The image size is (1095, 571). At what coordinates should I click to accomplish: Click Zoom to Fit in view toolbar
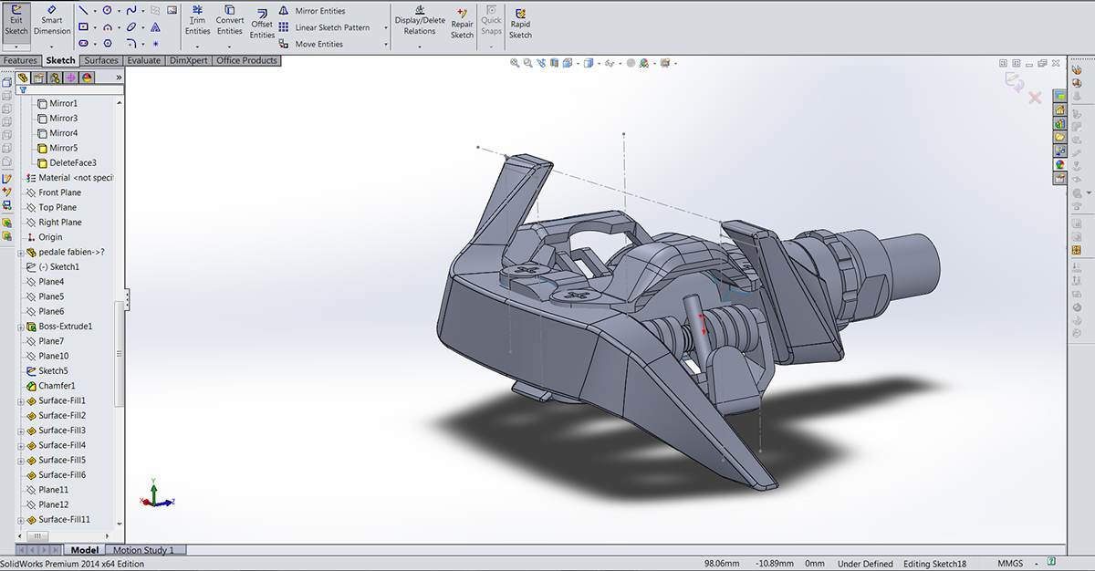[x=515, y=63]
